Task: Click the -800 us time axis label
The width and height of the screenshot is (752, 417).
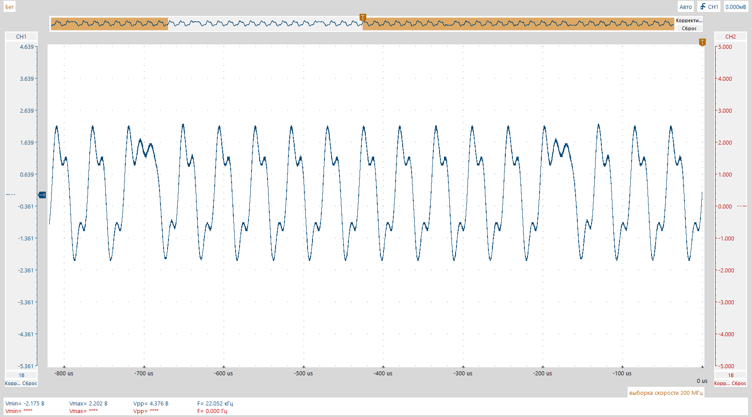Action: click(x=64, y=373)
